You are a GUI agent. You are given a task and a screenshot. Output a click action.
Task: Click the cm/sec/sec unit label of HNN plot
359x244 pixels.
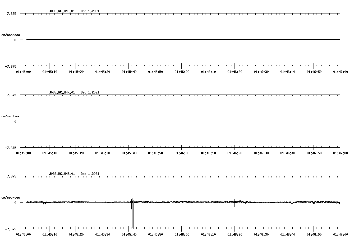[x=11, y=116]
